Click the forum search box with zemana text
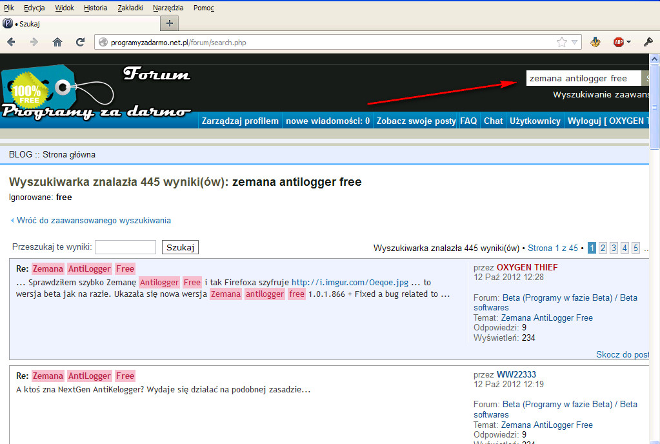This screenshot has height=444, width=660. 583,78
